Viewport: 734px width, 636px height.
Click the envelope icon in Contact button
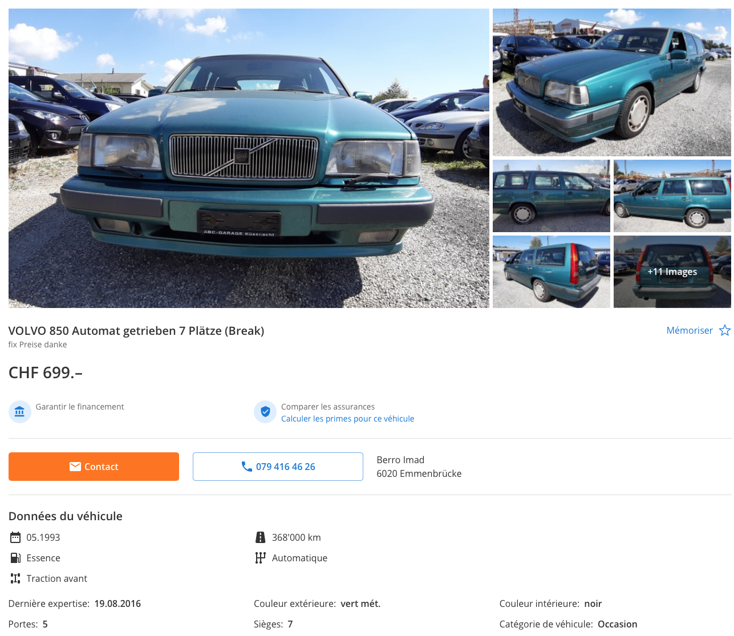(75, 467)
